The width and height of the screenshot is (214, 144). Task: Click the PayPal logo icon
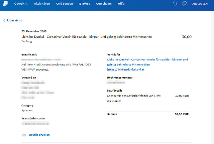(x=6, y=3)
